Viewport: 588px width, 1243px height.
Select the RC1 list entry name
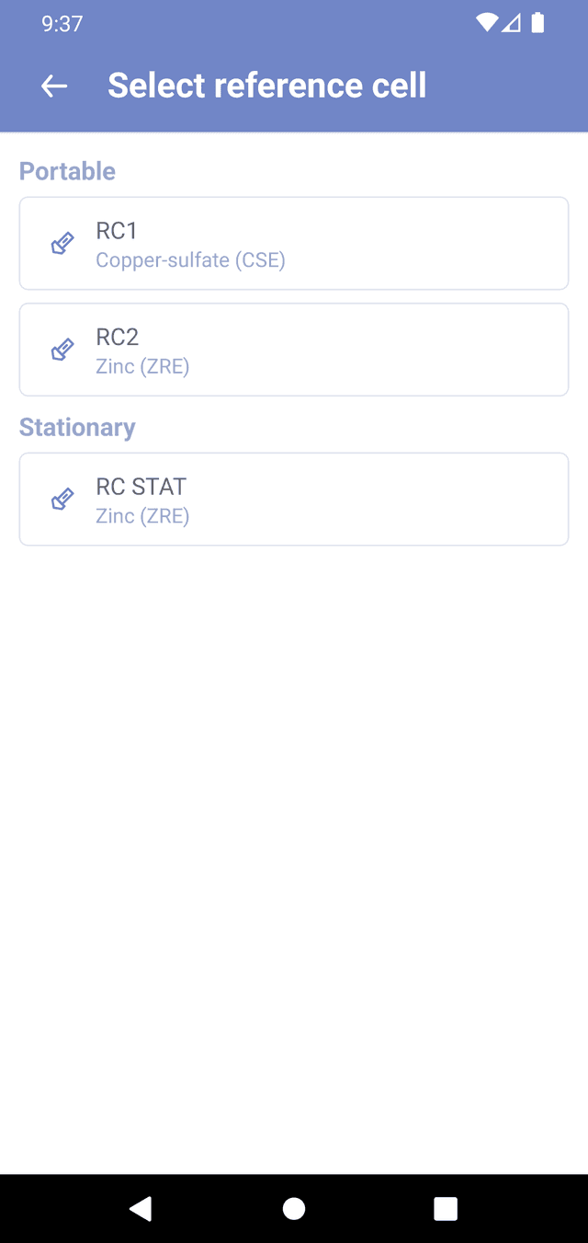117,230
